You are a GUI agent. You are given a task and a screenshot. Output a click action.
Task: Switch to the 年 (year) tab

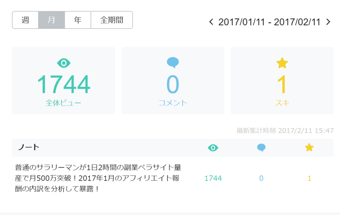coord(78,20)
